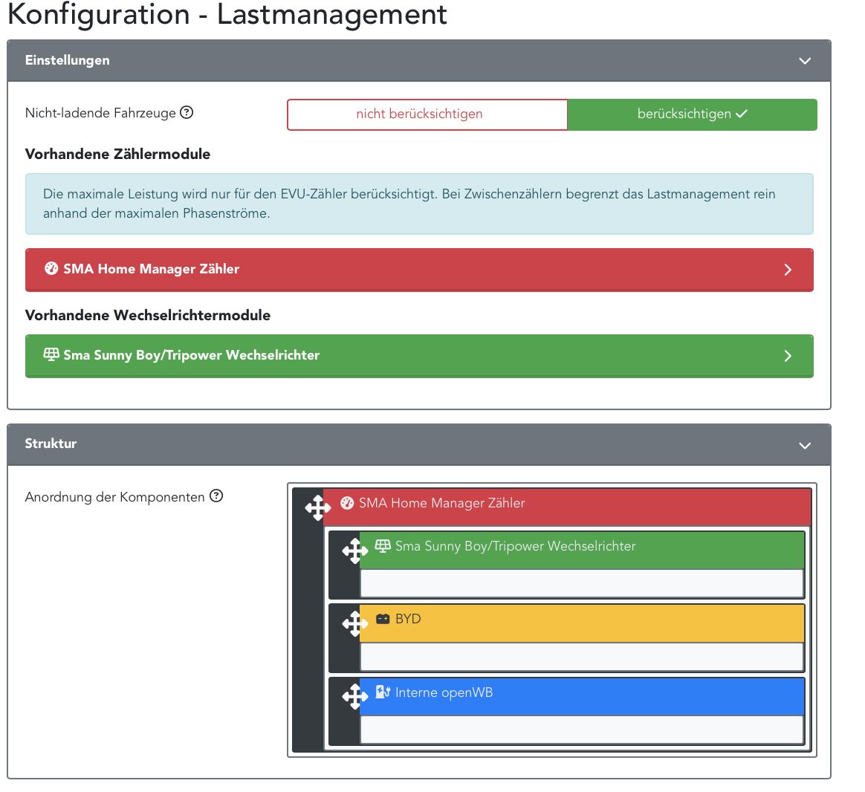This screenshot has height=792, width=865.
Task: Click the Einstellungen panel header title
Action: (68, 60)
